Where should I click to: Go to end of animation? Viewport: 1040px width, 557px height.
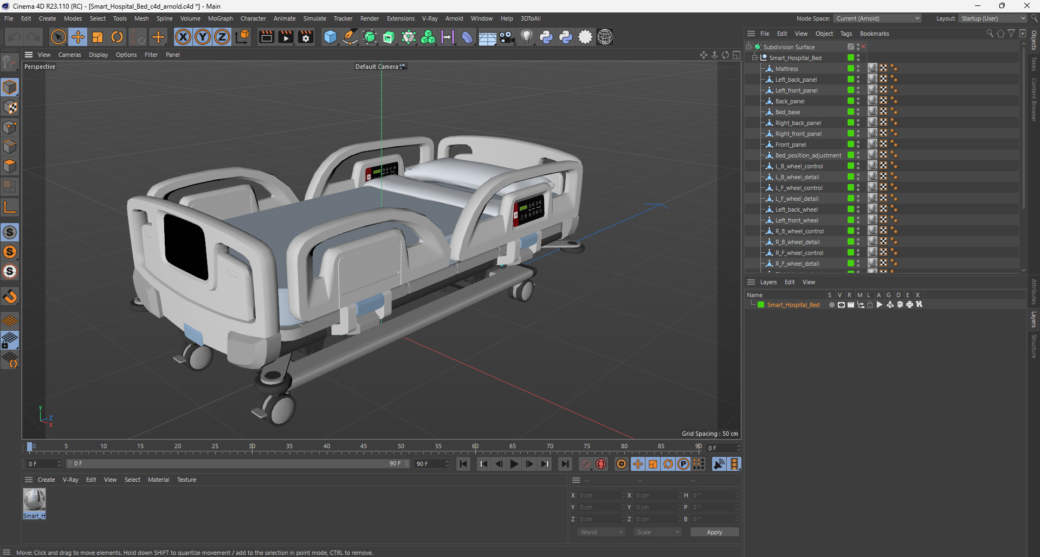click(565, 464)
